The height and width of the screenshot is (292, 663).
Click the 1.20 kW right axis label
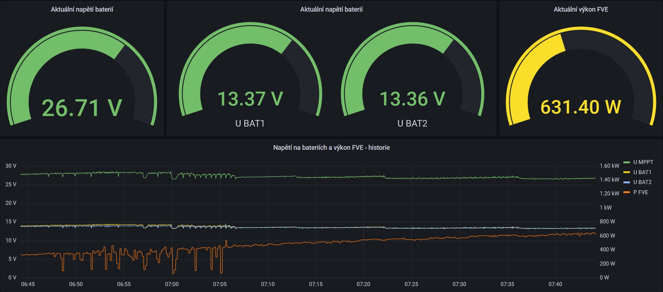pyautogui.click(x=610, y=193)
